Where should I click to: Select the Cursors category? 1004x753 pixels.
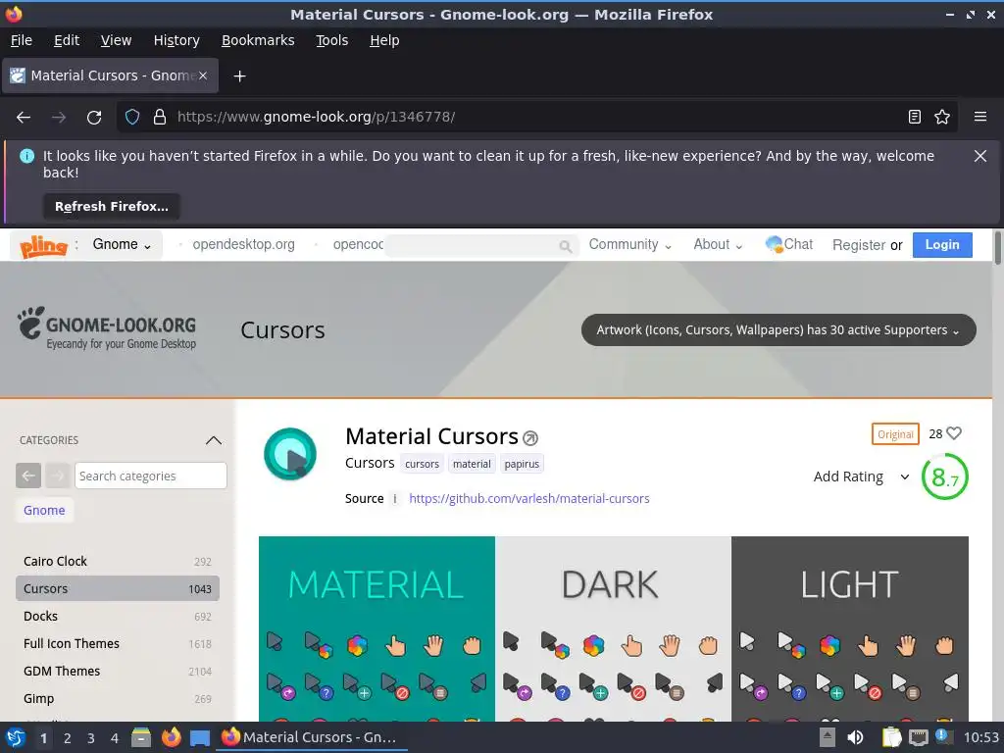[118, 589]
